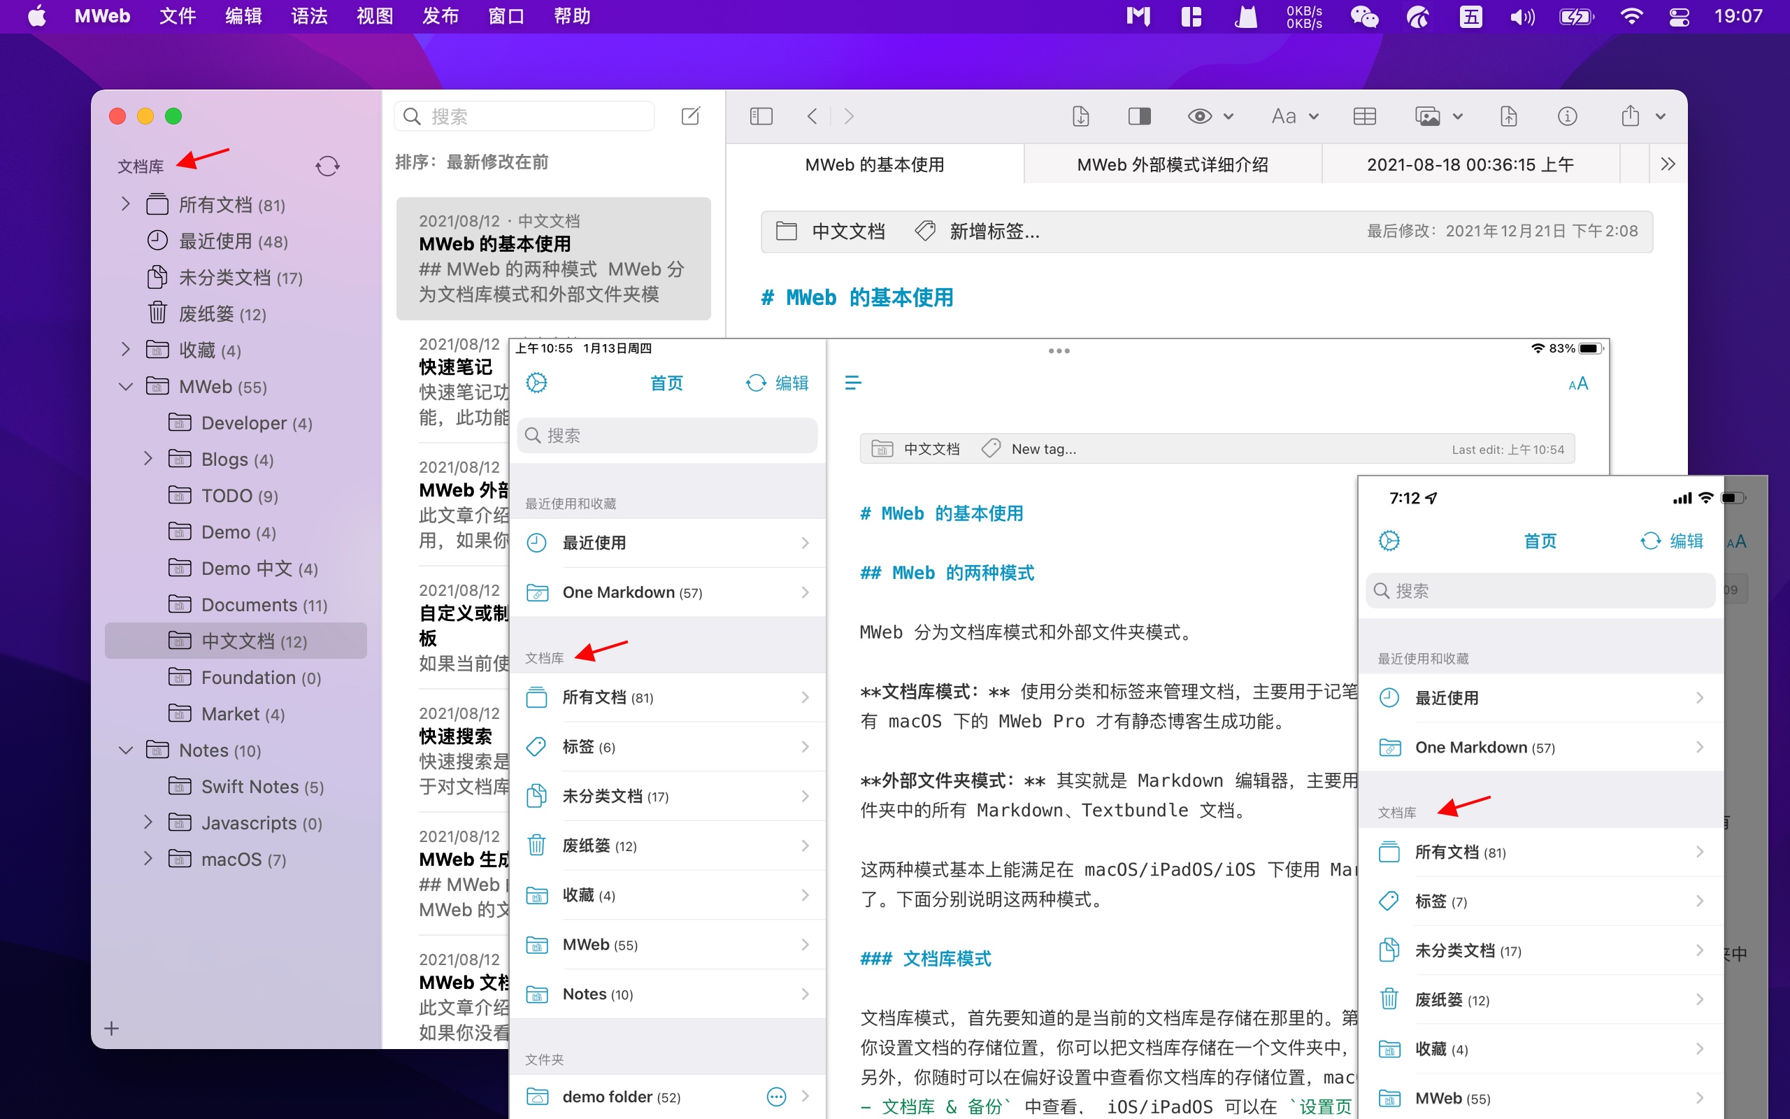
Task: Open the 语法 menu in menu bar
Action: tap(308, 16)
